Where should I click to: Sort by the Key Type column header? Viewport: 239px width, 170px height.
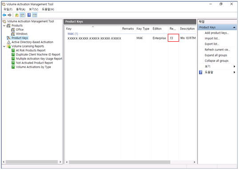click(x=143, y=29)
